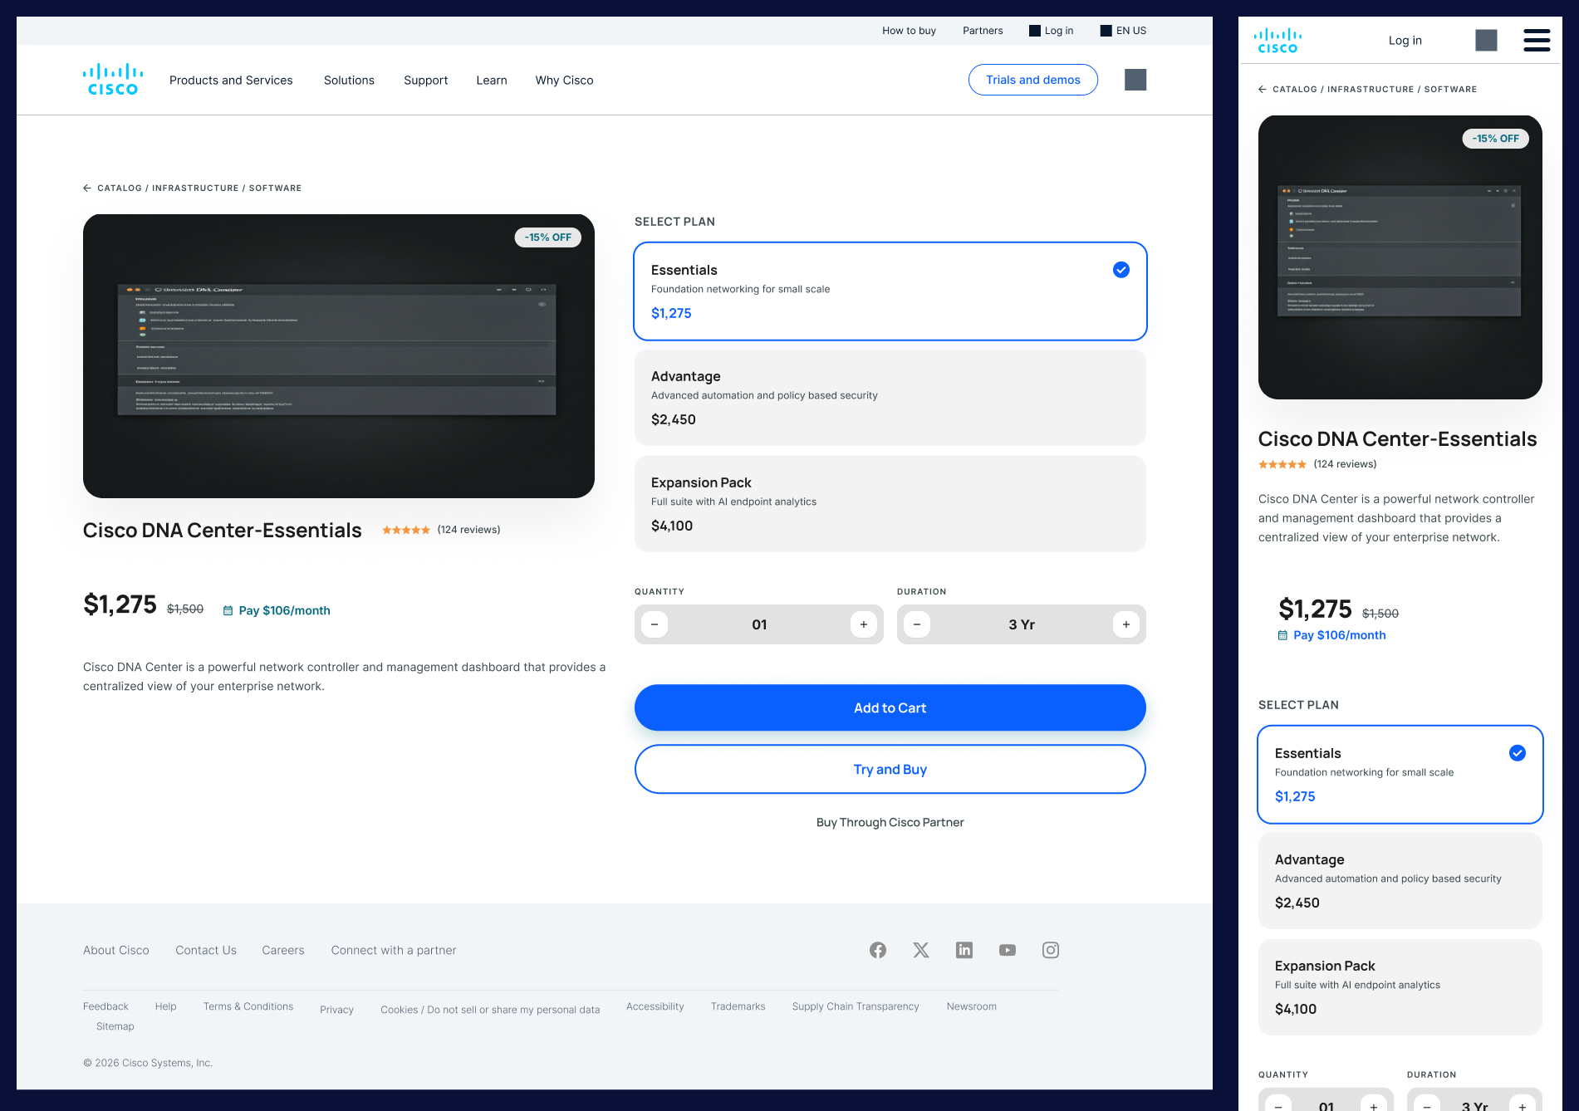
Task: Open the YouTube footer icon
Action: 1008,950
